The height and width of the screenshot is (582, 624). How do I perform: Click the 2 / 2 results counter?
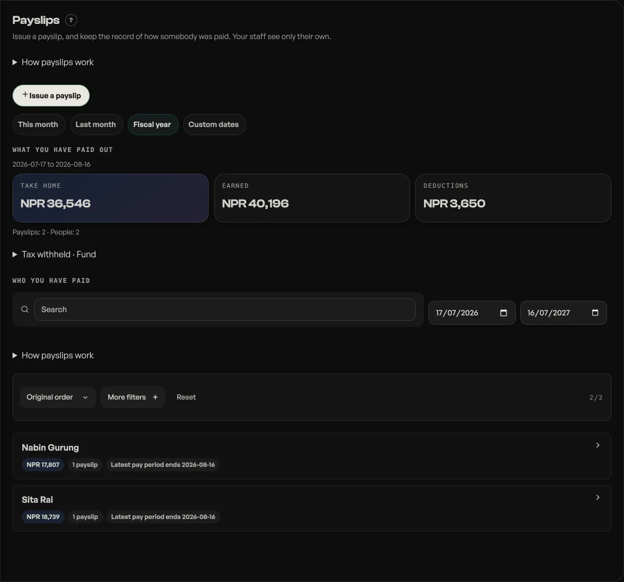[596, 397]
